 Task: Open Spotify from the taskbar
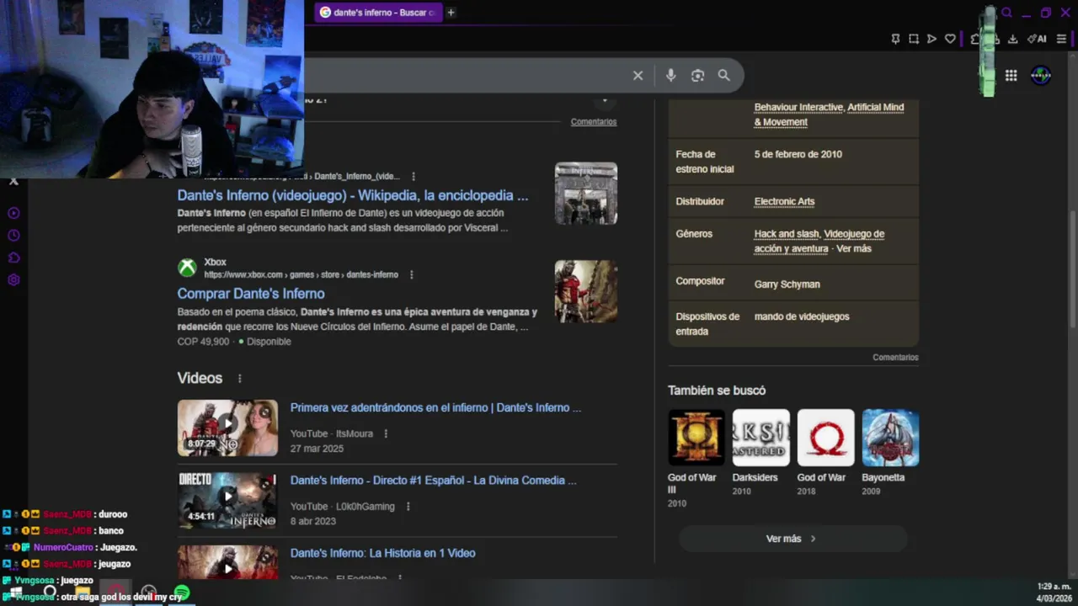pyautogui.click(x=182, y=593)
